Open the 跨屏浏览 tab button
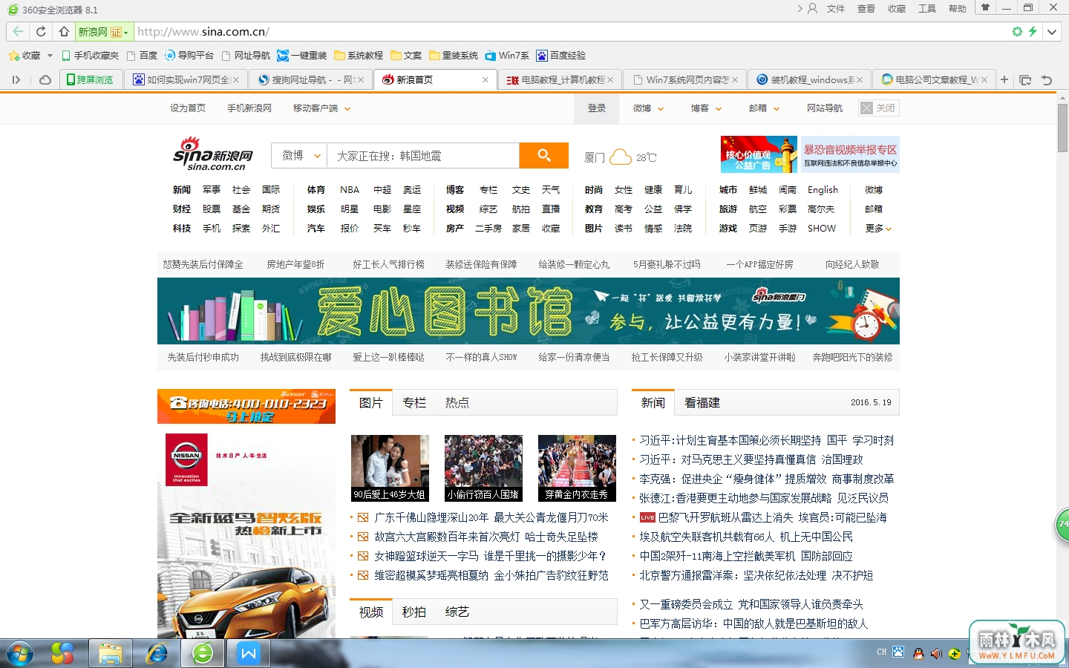1069x668 pixels. coord(91,79)
